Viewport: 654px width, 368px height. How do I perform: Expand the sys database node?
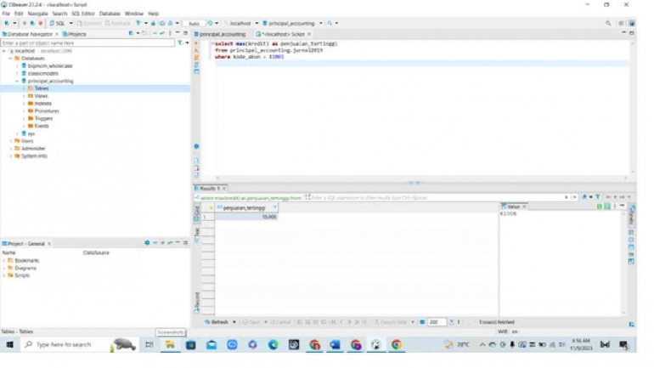coord(18,133)
